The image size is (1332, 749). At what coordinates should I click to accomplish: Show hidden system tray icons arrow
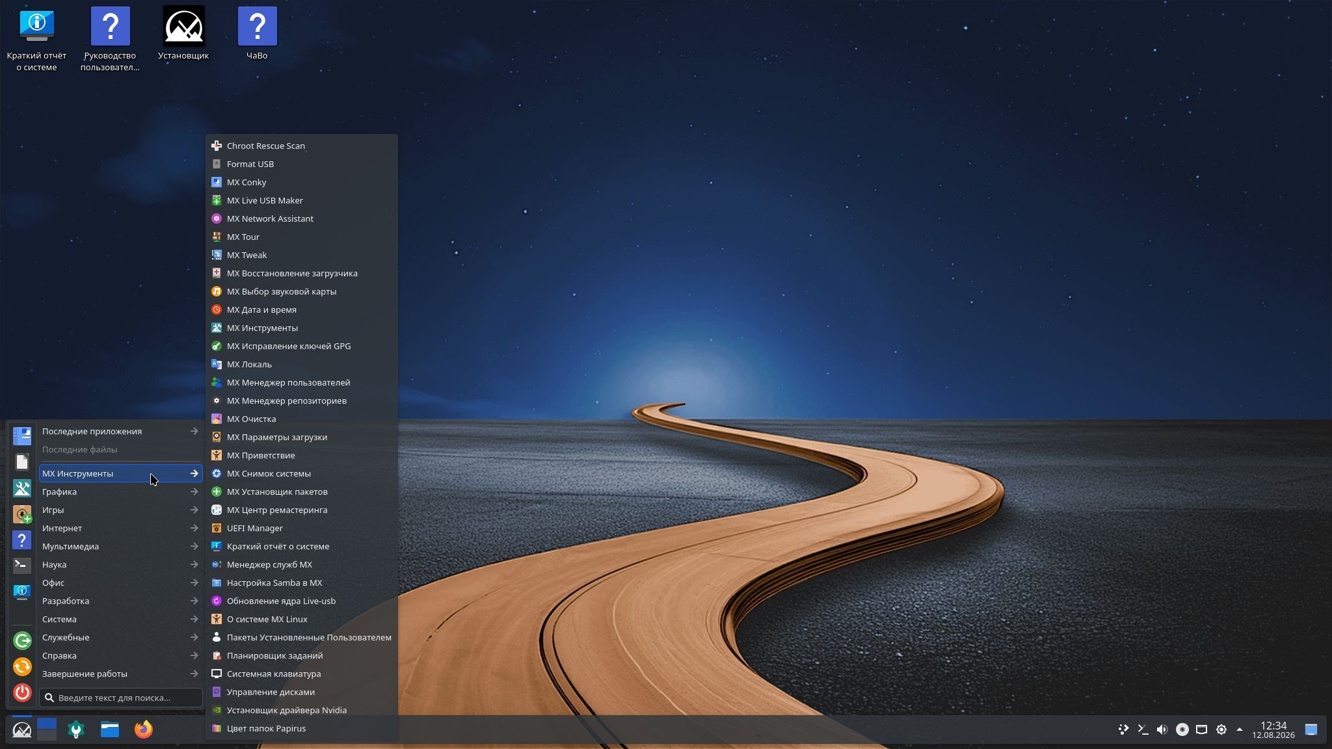(x=1240, y=729)
